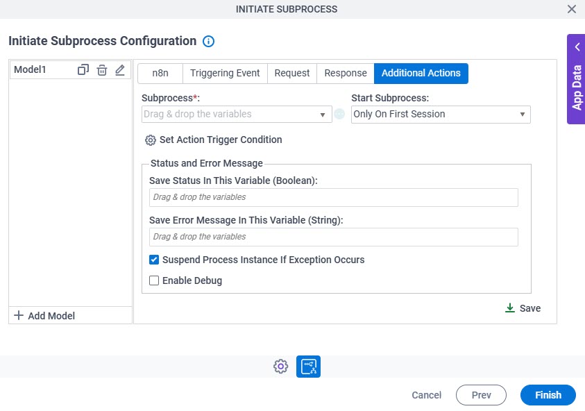
Task: Uncheck Suspend Process Instance If Exception Occurs
Action: (154, 260)
